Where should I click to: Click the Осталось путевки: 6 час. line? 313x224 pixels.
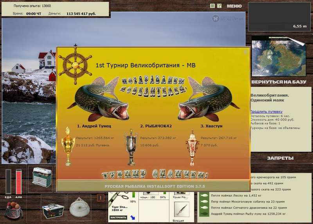click(270, 116)
